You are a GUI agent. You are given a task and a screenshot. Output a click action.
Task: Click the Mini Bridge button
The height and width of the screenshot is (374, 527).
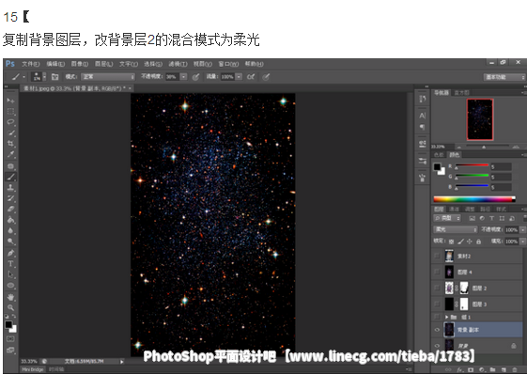pos(33,369)
